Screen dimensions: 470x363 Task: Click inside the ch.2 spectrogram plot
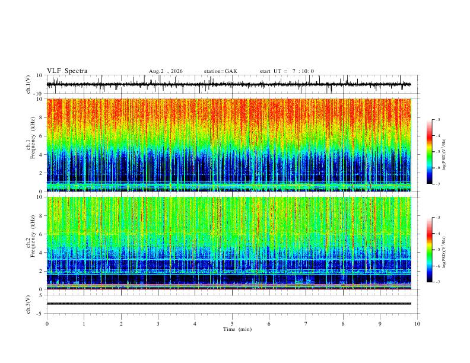pyautogui.click(x=228, y=243)
